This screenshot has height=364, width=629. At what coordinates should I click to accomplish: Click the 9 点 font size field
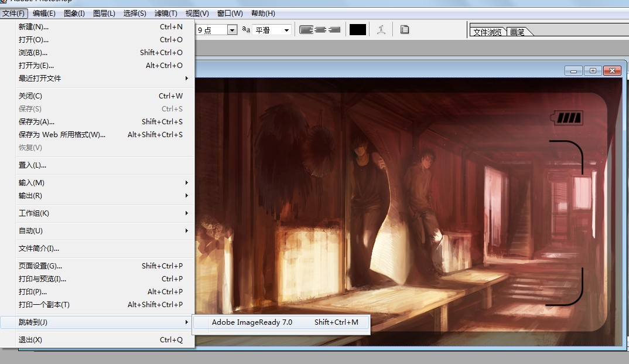click(x=211, y=30)
